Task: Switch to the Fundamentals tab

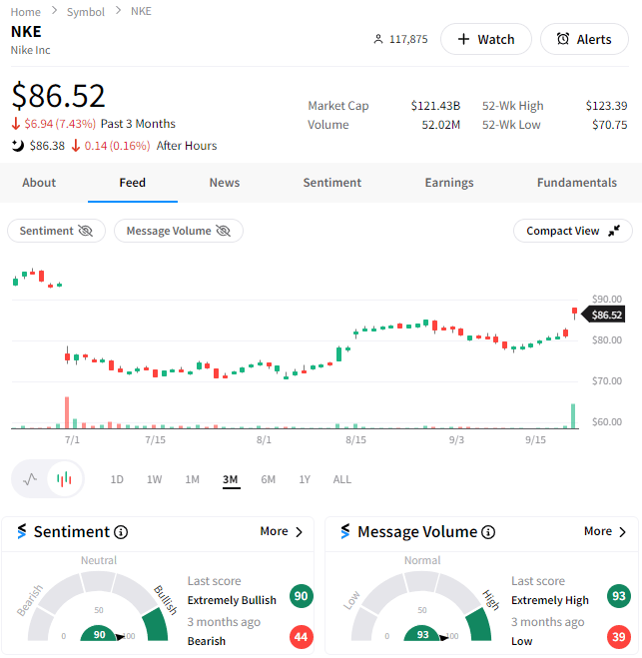Action: pos(576,183)
